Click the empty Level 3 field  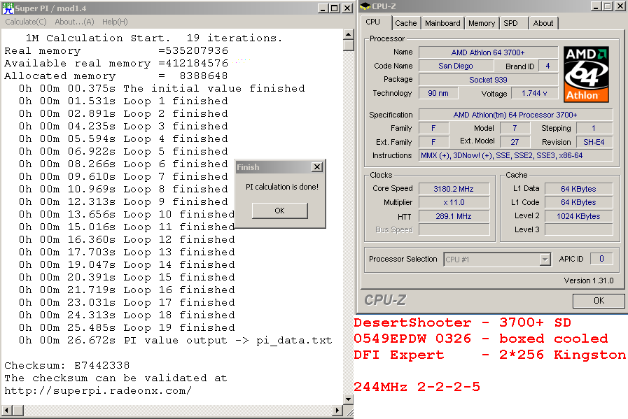tap(579, 229)
